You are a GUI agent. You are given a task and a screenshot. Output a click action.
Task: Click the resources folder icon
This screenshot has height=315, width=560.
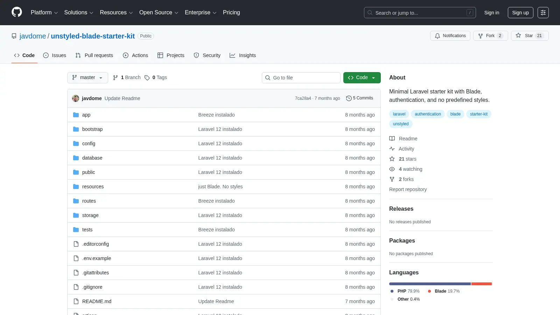[x=76, y=187]
